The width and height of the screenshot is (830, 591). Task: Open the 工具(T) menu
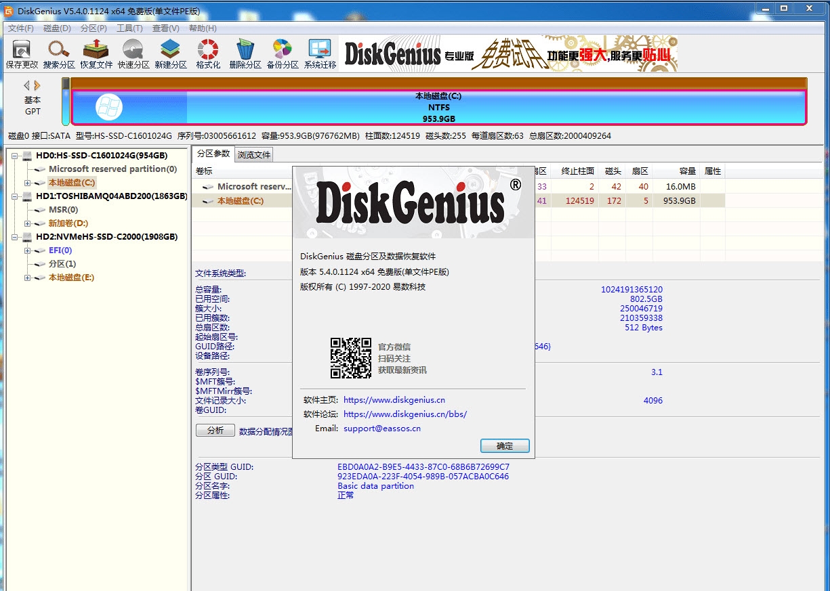pyautogui.click(x=129, y=28)
